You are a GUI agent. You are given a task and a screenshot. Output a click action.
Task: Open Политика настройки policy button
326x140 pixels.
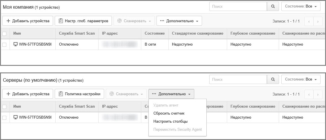79,94
